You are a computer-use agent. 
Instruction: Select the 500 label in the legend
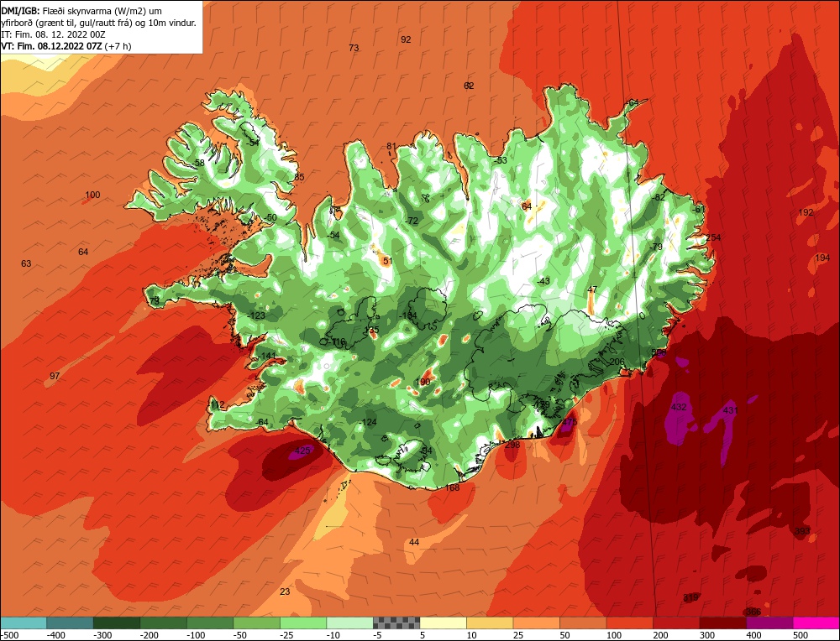click(x=801, y=635)
